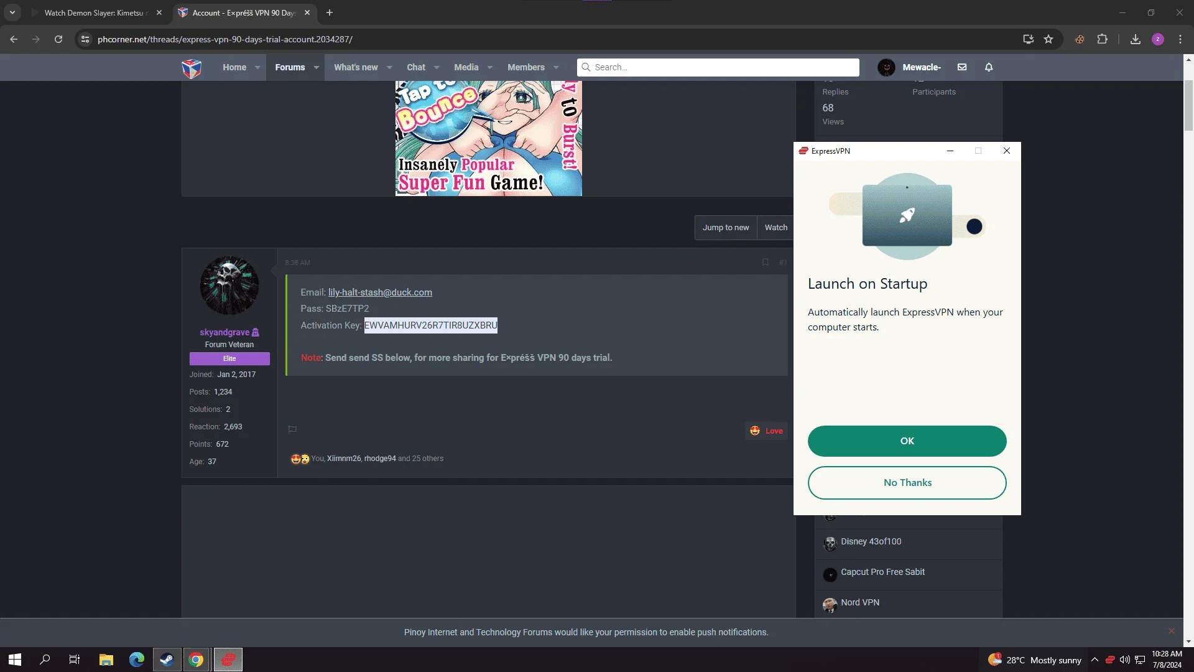Viewport: 1194px width, 672px height.
Task: Click the page vertical scrollbar thumb
Action: [1188, 106]
